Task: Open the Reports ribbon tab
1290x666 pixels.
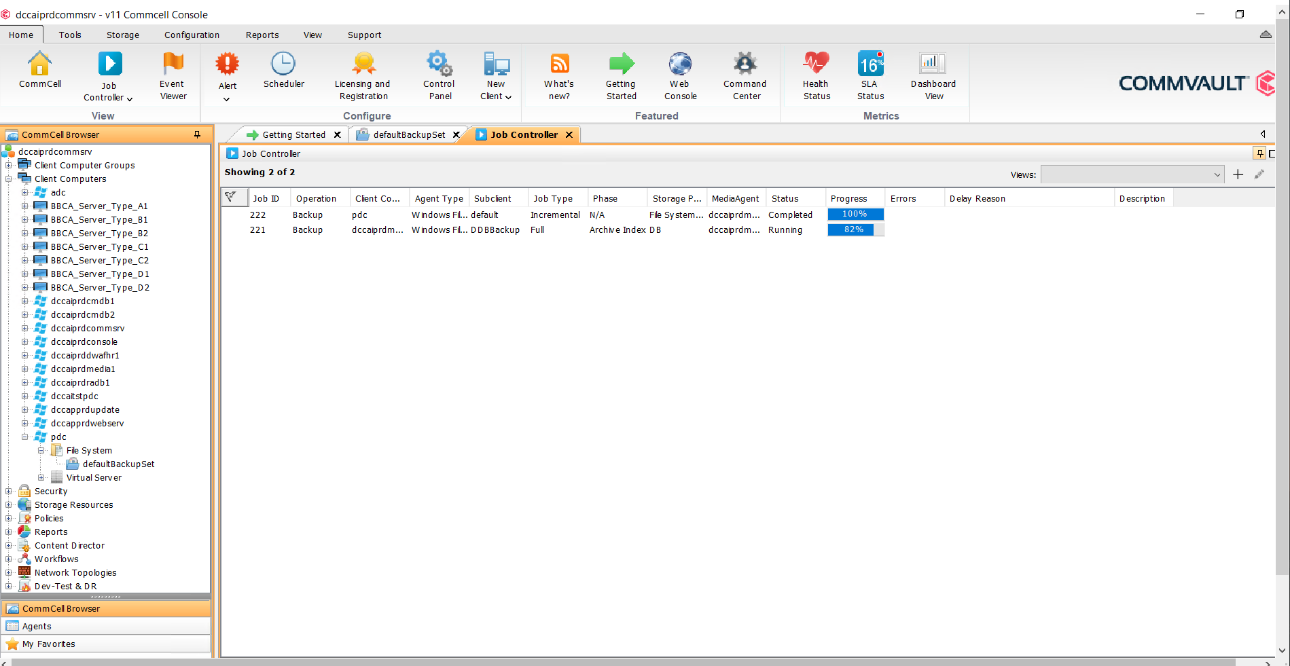Action: pyautogui.click(x=262, y=35)
